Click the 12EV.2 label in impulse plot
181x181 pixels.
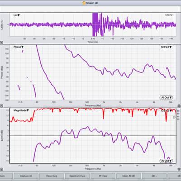pyautogui.click(x=168, y=15)
